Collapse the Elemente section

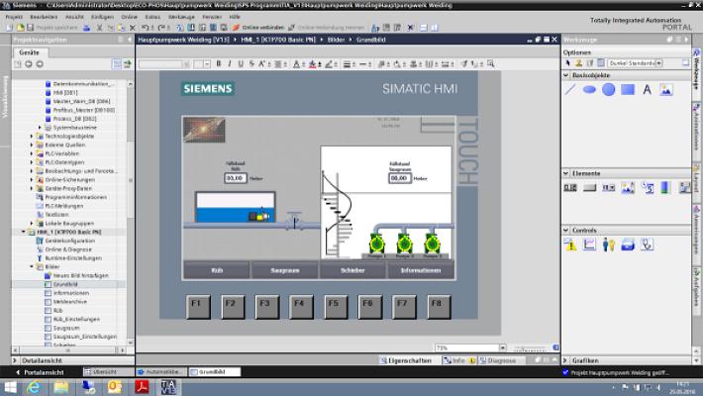point(566,173)
